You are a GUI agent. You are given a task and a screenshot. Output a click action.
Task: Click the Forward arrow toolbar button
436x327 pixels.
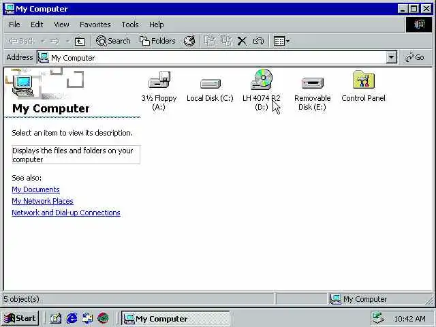54,41
